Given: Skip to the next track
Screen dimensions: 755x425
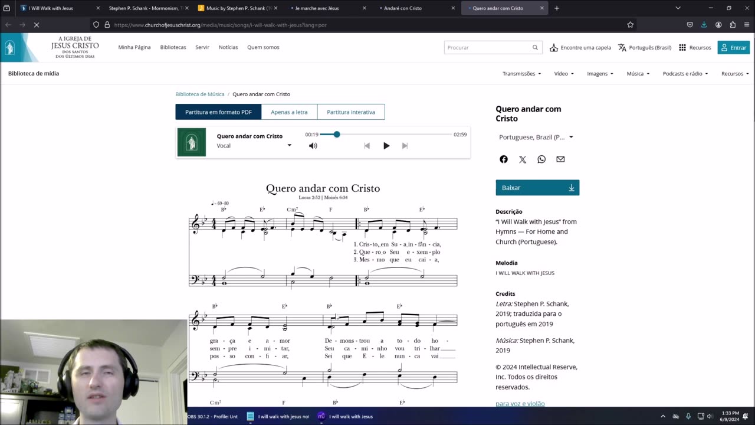Looking at the screenshot, I should [x=405, y=146].
